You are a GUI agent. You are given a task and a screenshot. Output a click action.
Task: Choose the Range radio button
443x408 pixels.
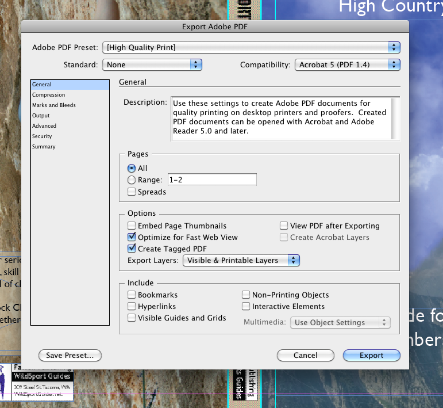(x=132, y=180)
